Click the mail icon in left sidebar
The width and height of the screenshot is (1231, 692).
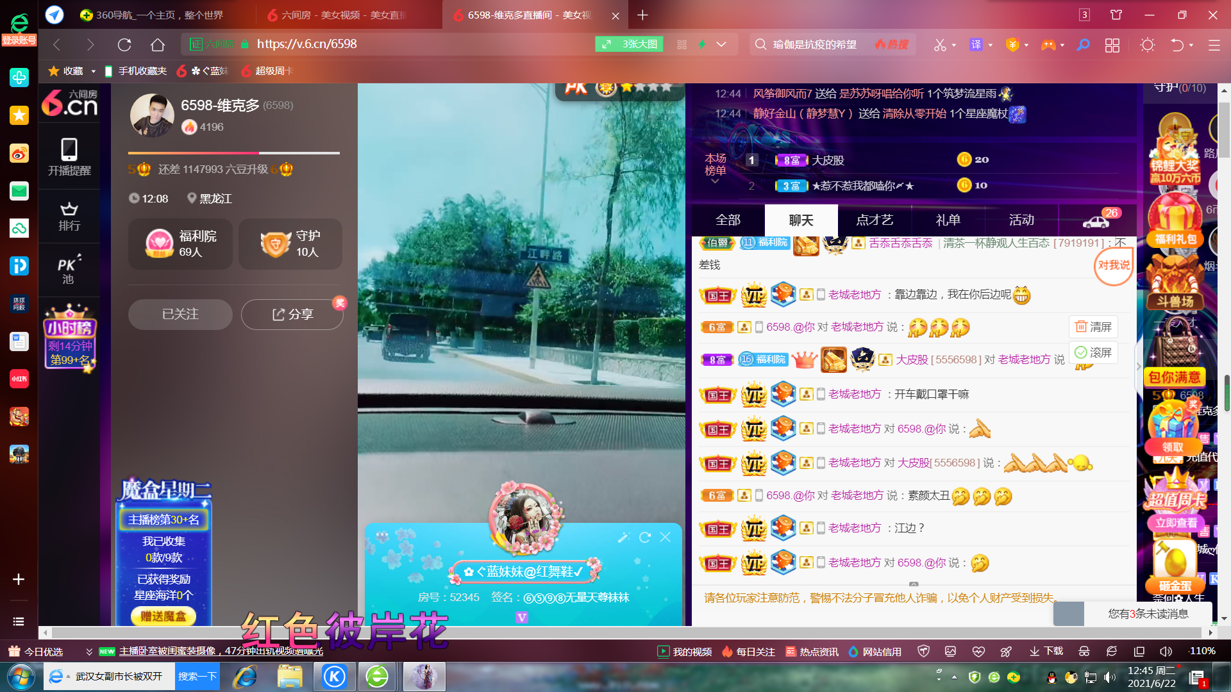(x=19, y=191)
